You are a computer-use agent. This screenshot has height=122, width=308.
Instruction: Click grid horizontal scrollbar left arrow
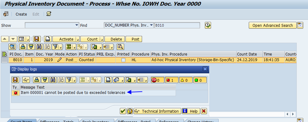(x=287, y=114)
